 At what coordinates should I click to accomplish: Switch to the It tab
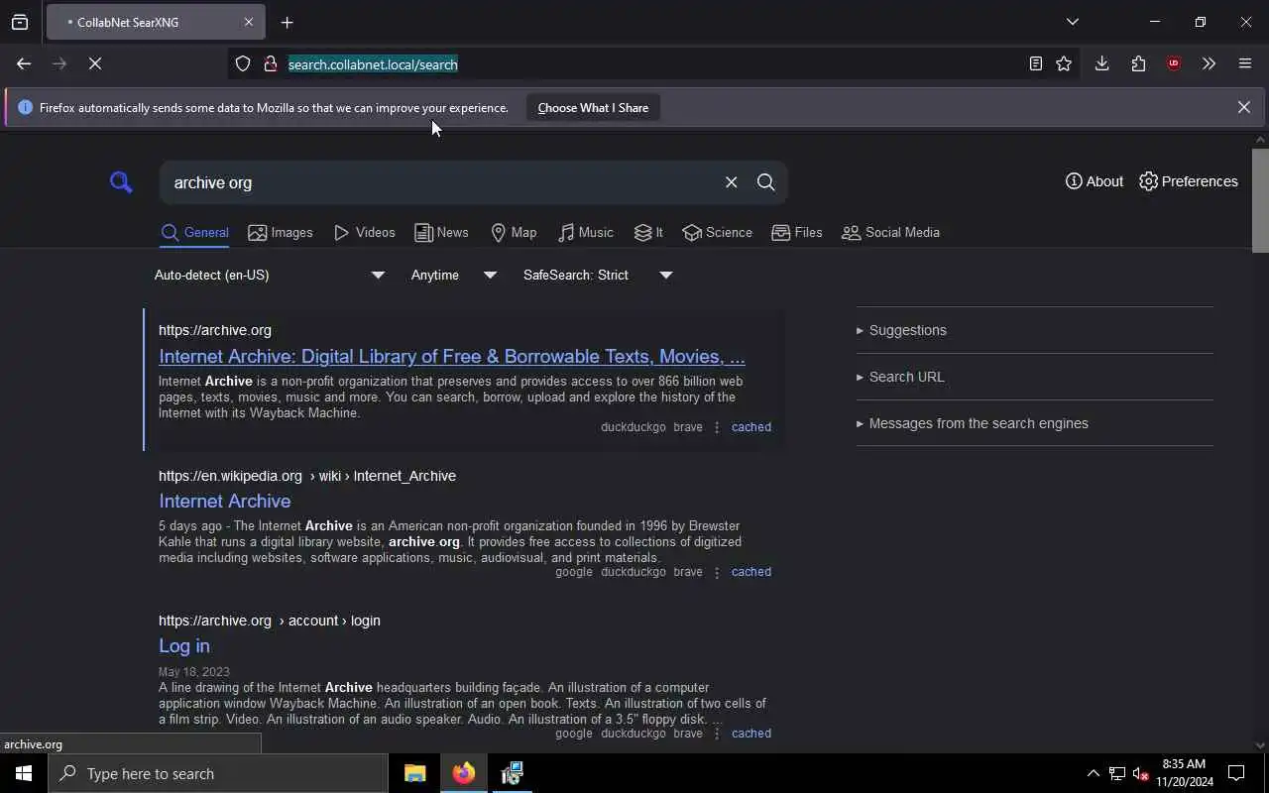(648, 232)
